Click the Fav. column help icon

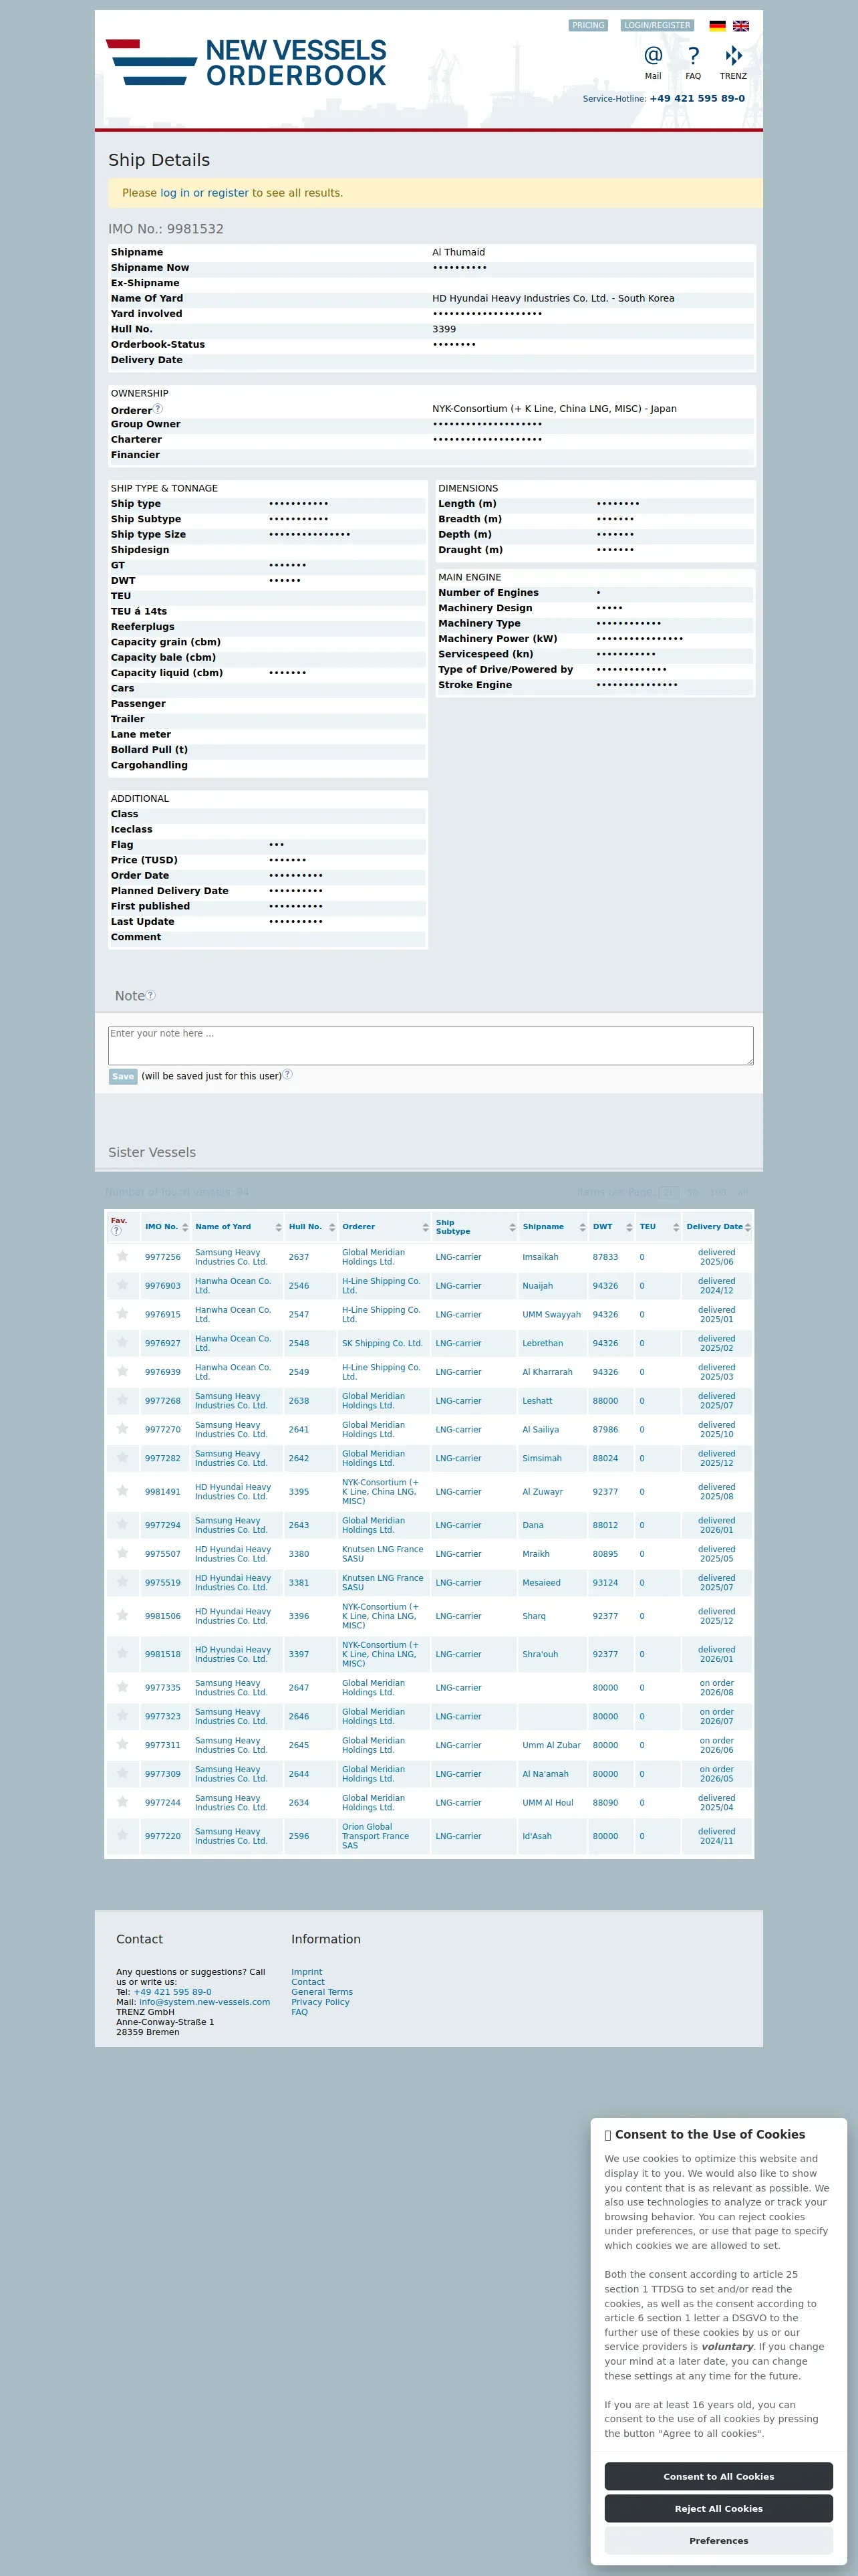point(116,1230)
